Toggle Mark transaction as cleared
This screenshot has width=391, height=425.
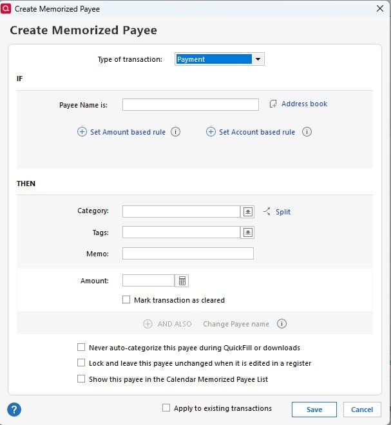click(x=126, y=300)
